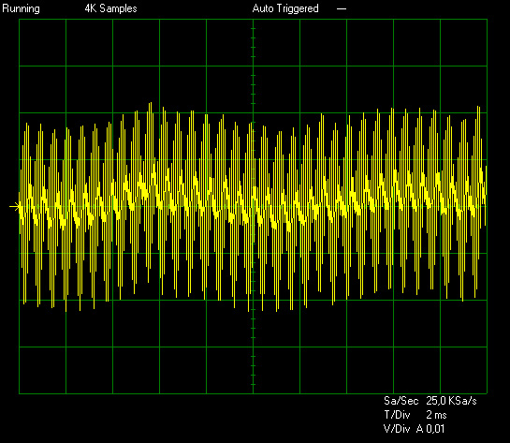Viewport: 510px width, 443px height.
Task: Click the top-left grid cell of graticule
Action: 43,43
